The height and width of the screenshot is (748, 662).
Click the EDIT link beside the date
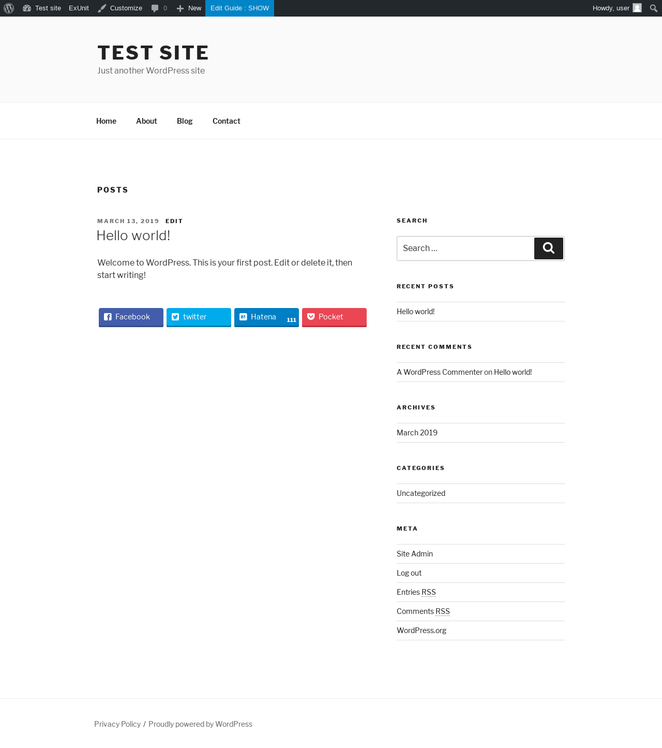pos(174,221)
